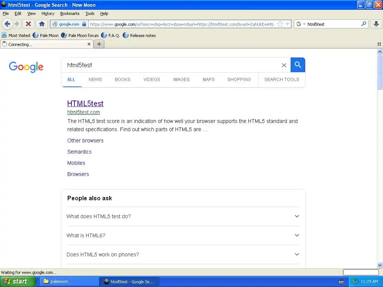Switch to the MAPS results tab
The height and width of the screenshot is (287, 383).
pyautogui.click(x=209, y=80)
